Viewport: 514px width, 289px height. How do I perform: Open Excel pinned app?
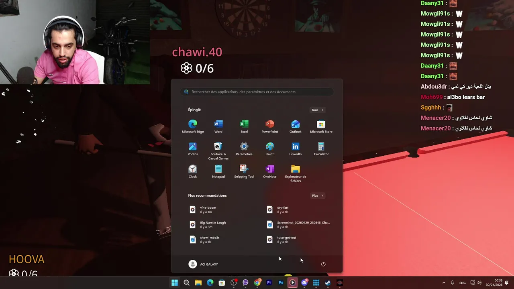(x=244, y=126)
